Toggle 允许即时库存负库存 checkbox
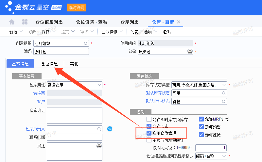This screenshot has height=162, width=262. pyautogui.click(x=149, y=119)
